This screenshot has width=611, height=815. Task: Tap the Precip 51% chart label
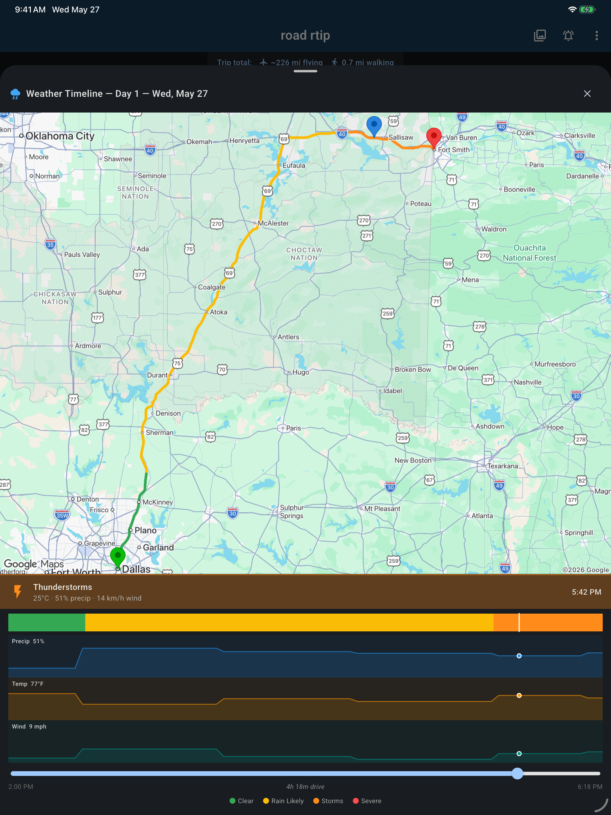pyautogui.click(x=28, y=641)
